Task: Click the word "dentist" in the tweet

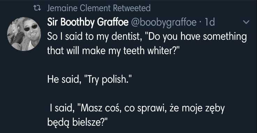Action: tap(124, 36)
